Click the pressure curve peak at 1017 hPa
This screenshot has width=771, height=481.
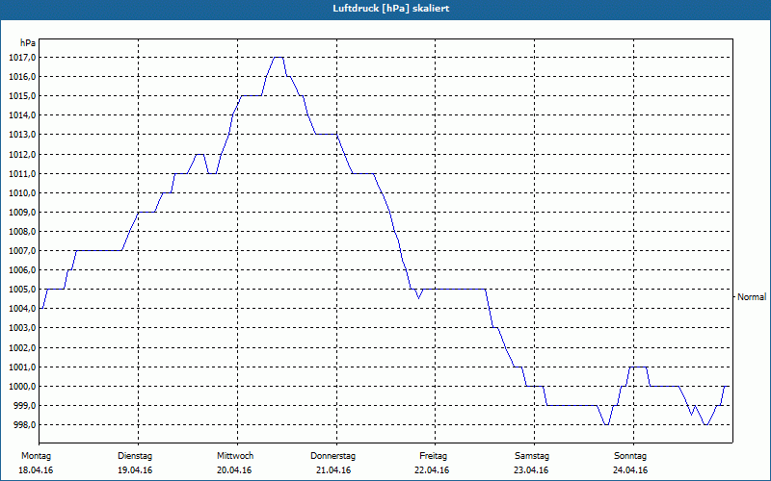pyautogui.click(x=279, y=58)
